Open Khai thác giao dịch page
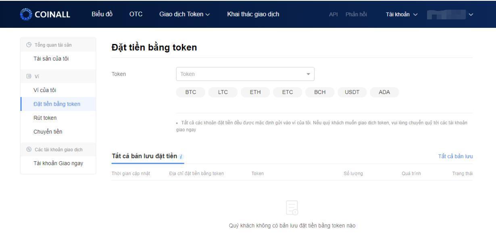The width and height of the screenshot is (496, 236). 253,15
